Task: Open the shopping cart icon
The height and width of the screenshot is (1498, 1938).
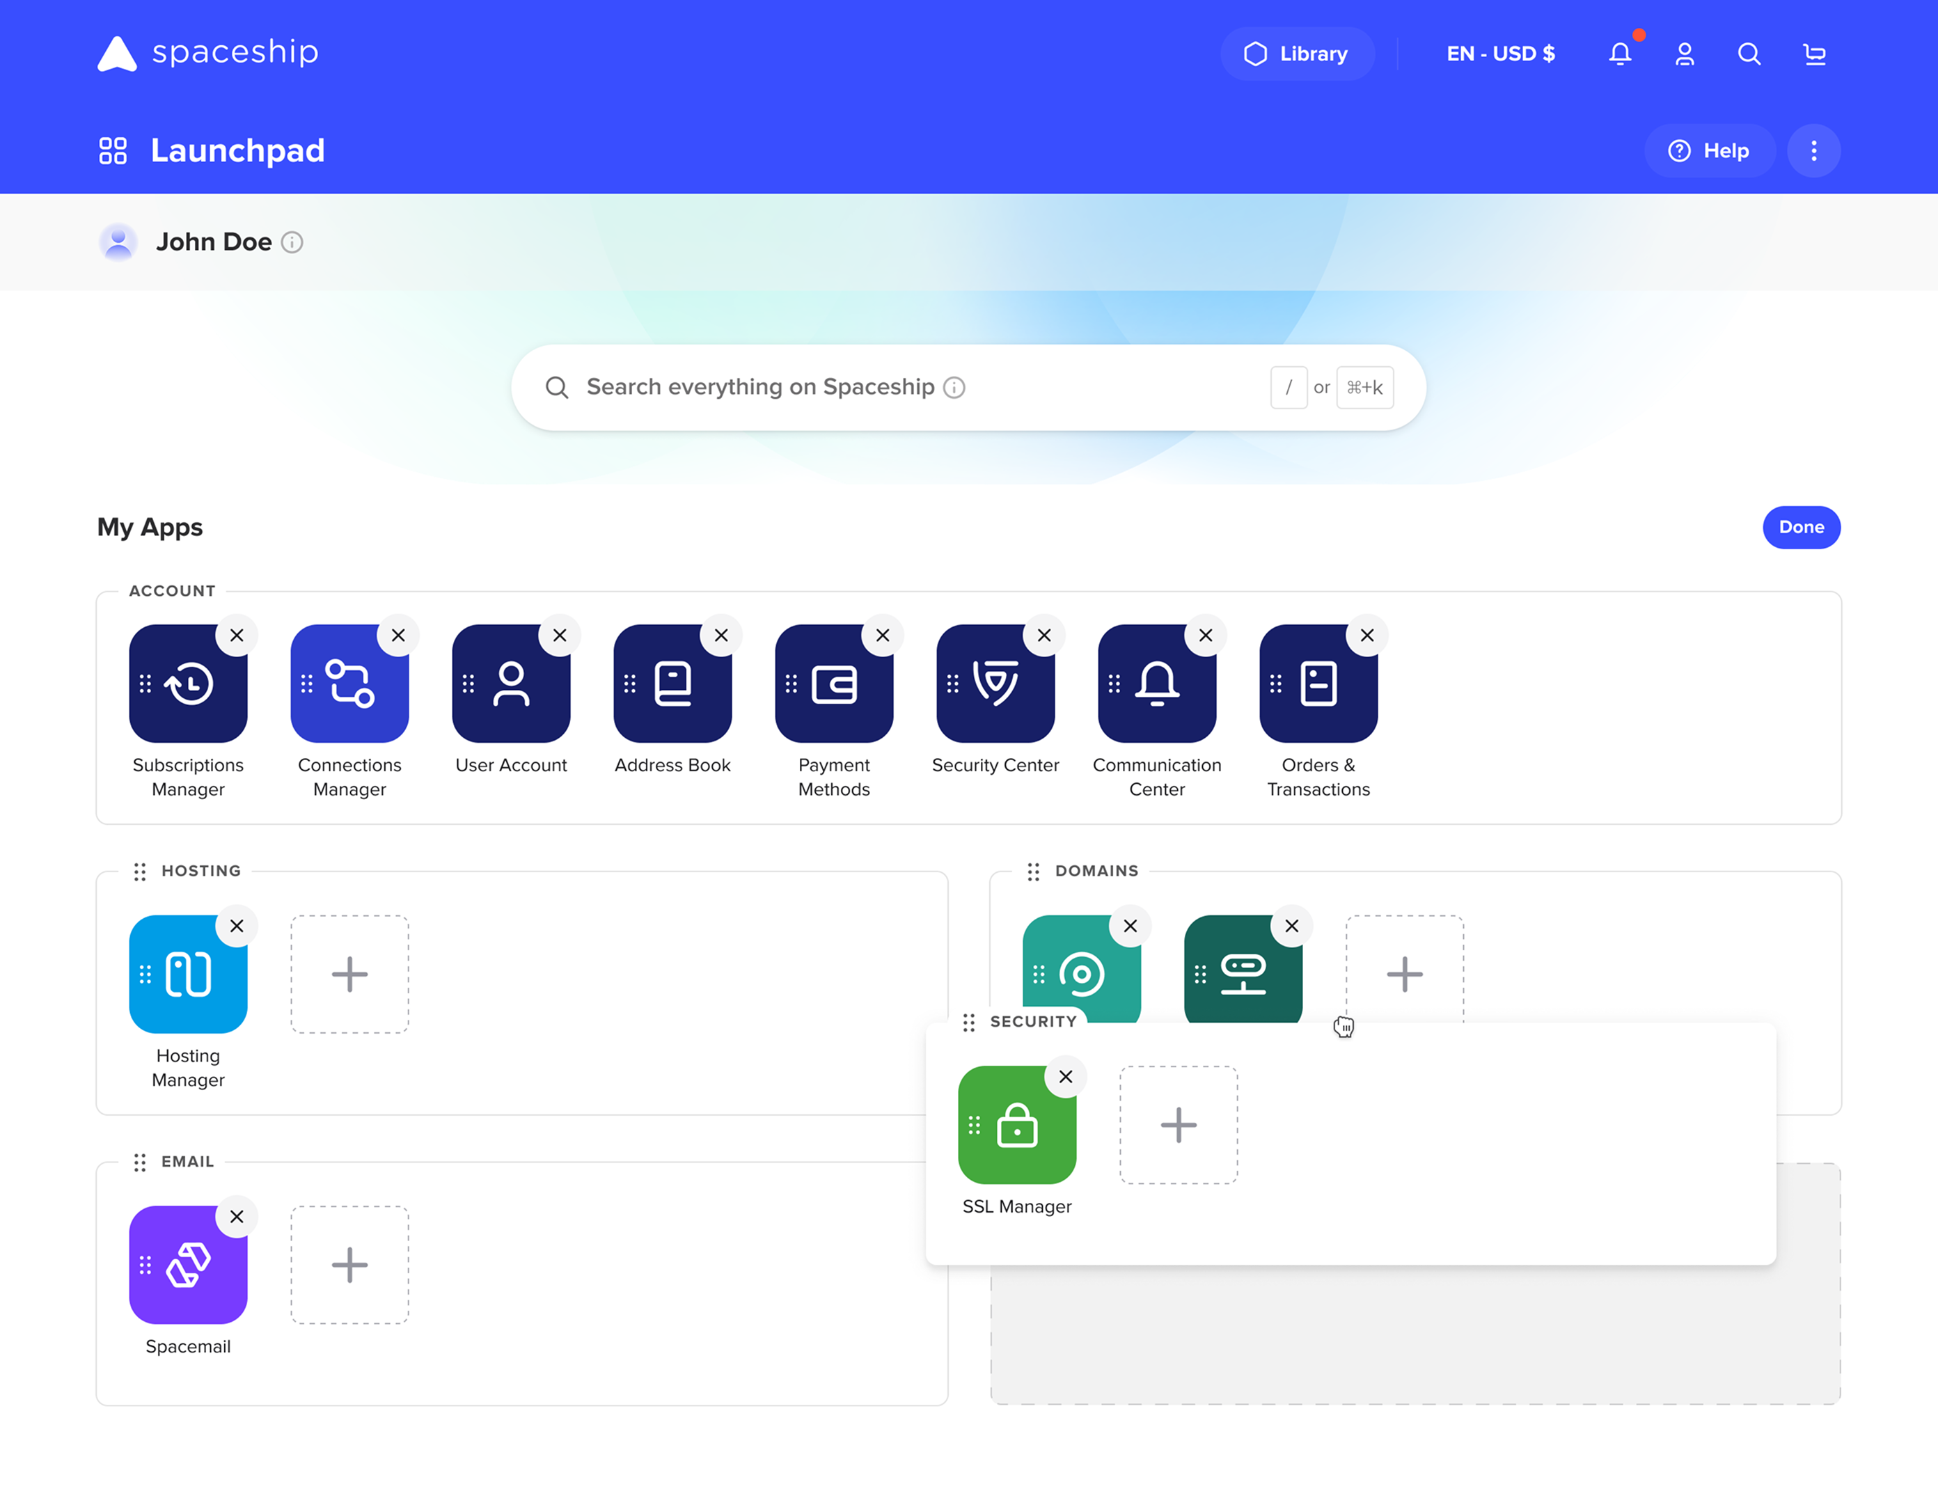Action: point(1814,54)
